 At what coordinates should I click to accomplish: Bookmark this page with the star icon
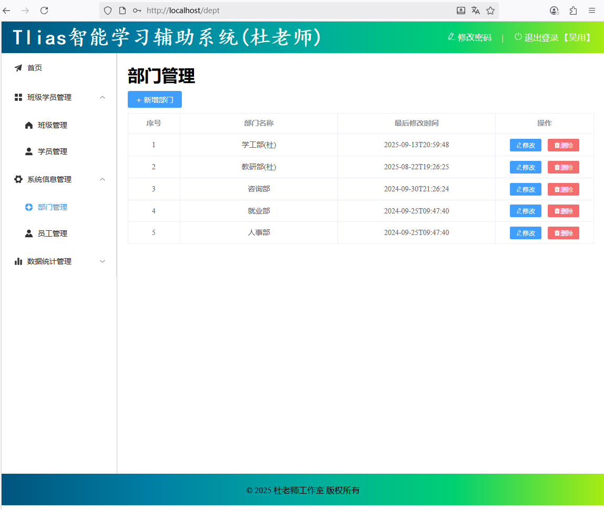490,11
